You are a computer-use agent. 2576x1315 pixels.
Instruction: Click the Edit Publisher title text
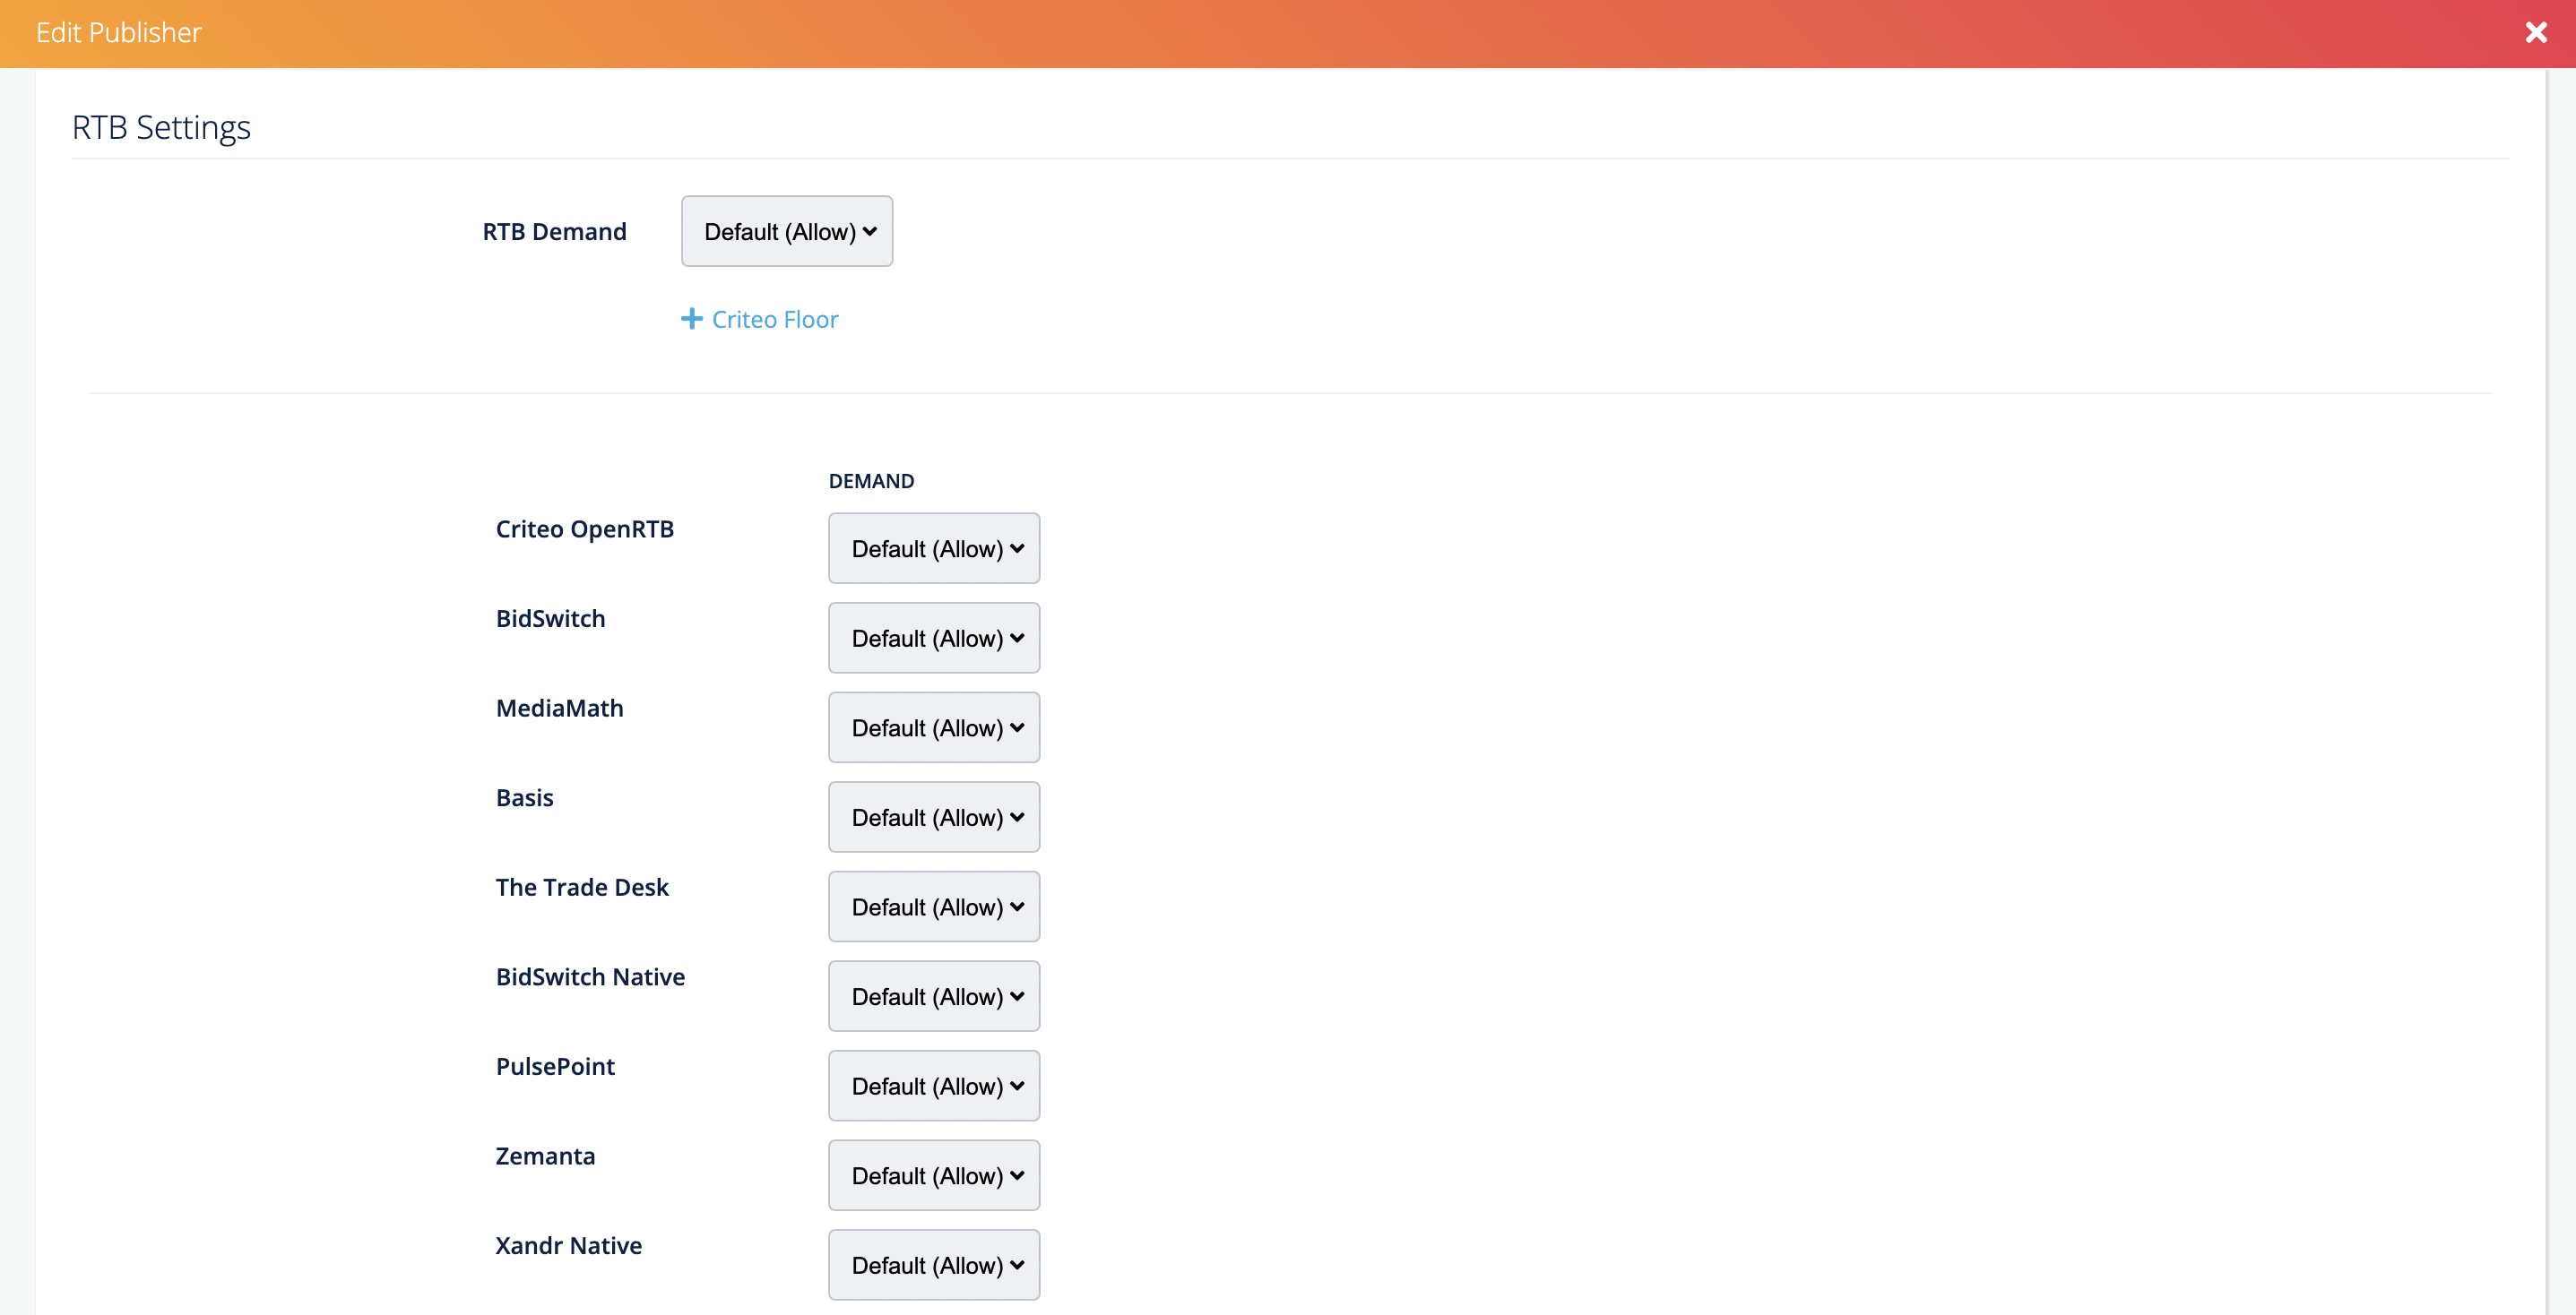coord(119,33)
